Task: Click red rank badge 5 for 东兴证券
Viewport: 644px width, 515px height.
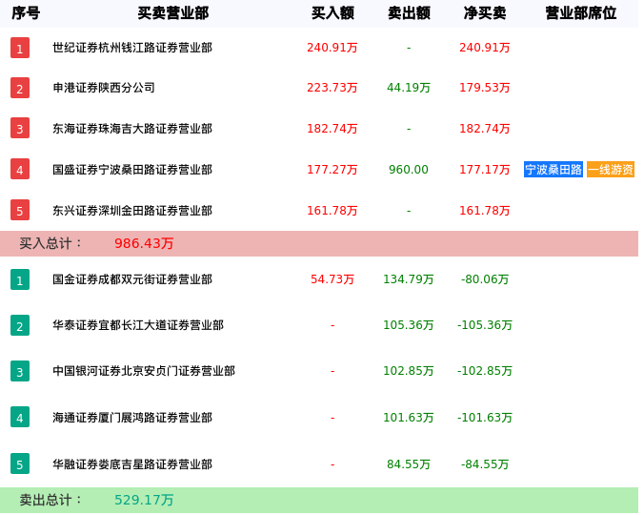Action: pos(20,210)
